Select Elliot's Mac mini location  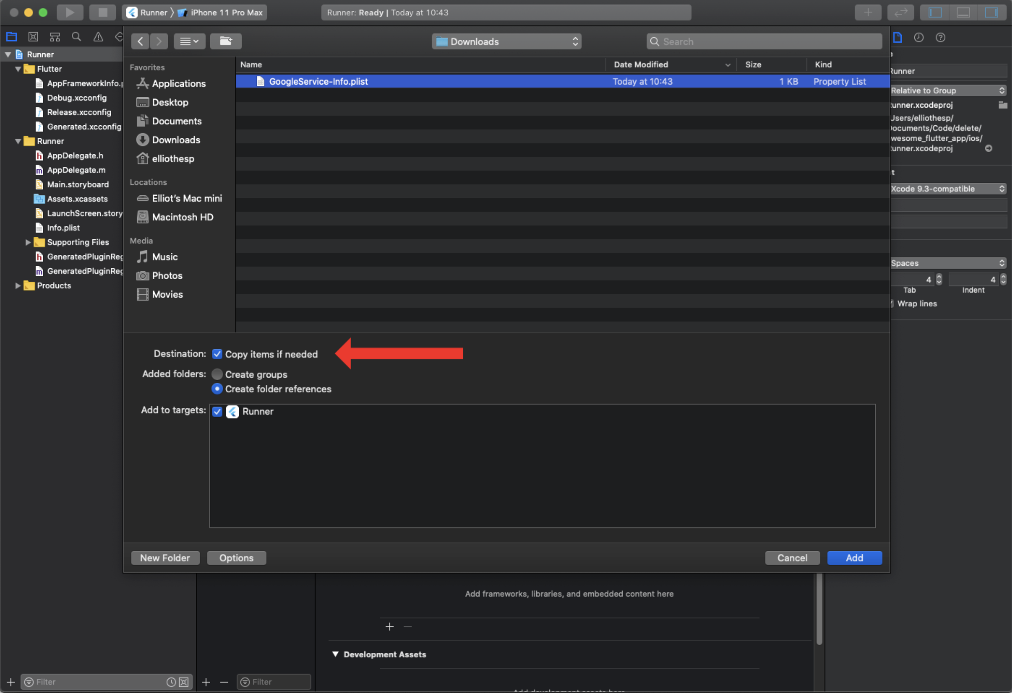[179, 198]
